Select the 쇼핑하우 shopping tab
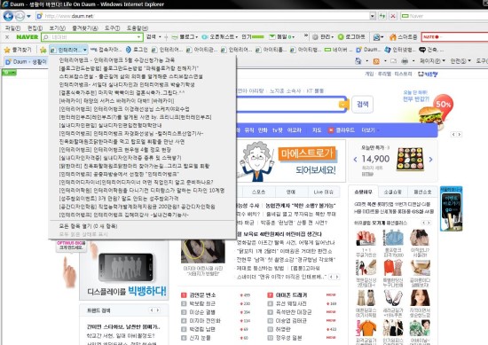The height and width of the screenshot is (345, 488). [x=363, y=192]
